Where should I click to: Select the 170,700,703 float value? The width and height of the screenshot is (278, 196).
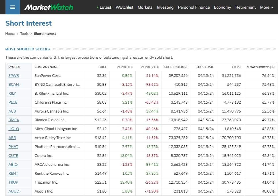pos(230,138)
